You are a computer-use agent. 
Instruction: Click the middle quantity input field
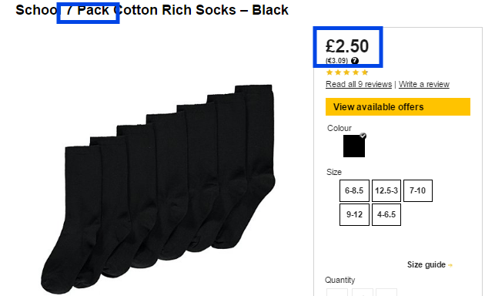point(362,292)
